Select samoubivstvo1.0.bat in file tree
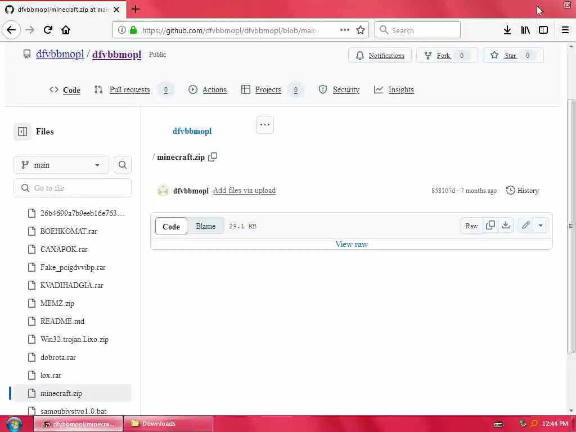 [73, 411]
